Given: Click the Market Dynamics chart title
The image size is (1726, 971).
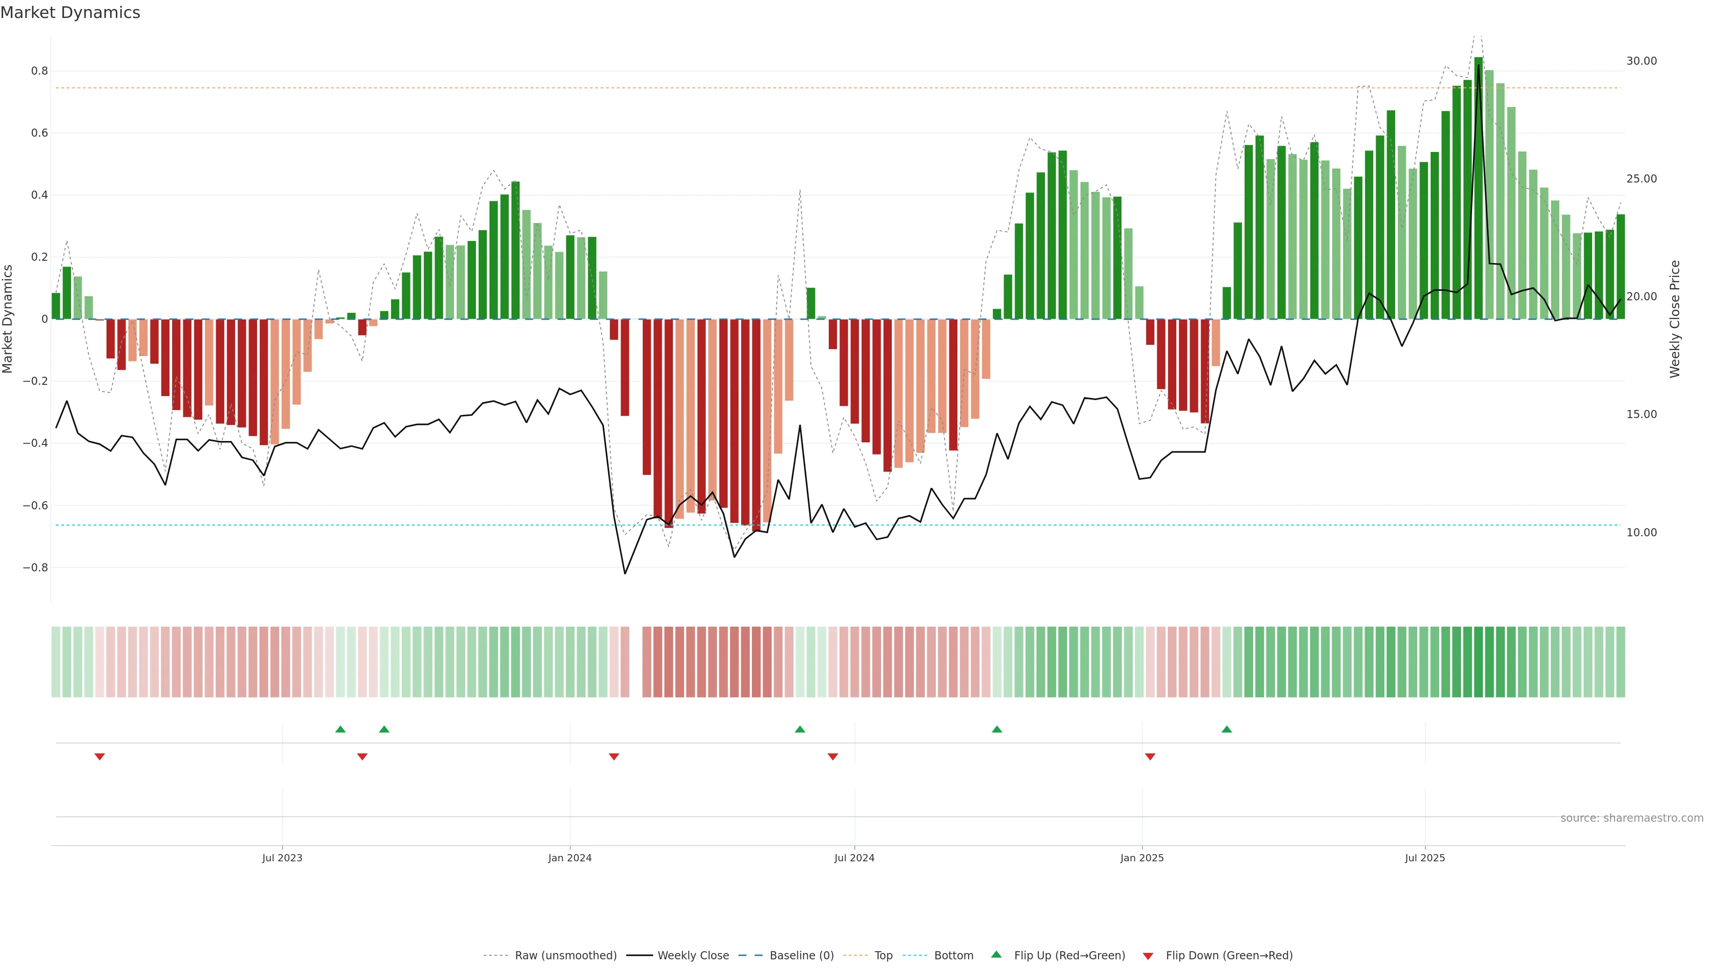Looking at the screenshot, I should (x=71, y=13).
